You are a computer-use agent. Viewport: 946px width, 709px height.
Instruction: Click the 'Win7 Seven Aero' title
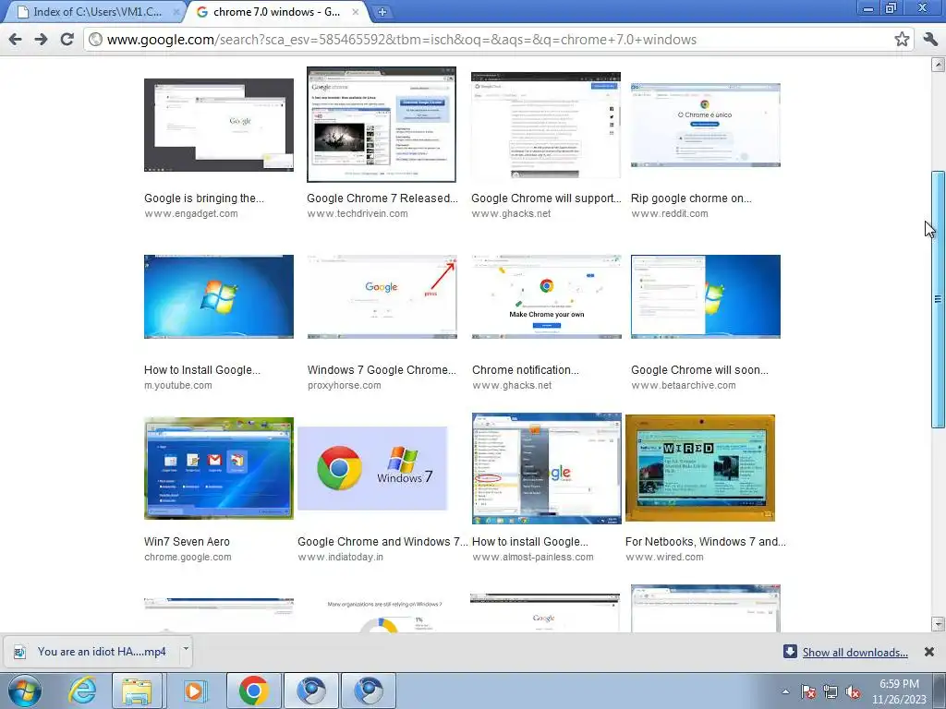[187, 542]
